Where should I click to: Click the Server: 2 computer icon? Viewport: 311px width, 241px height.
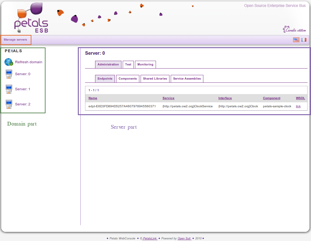[x=9, y=104]
